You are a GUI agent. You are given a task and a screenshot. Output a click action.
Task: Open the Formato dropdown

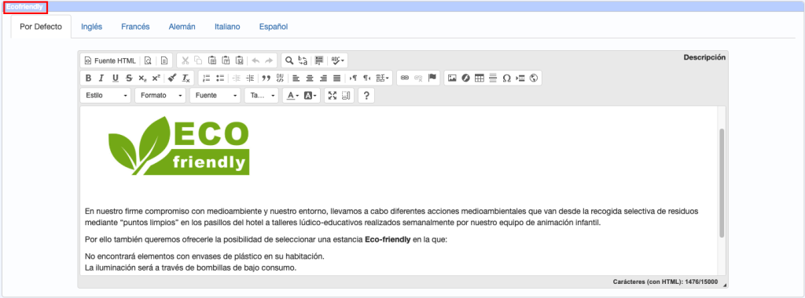(160, 95)
